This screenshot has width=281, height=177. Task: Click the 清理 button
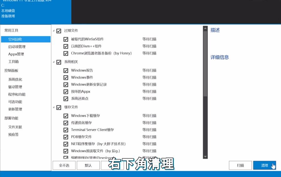pos(264,165)
